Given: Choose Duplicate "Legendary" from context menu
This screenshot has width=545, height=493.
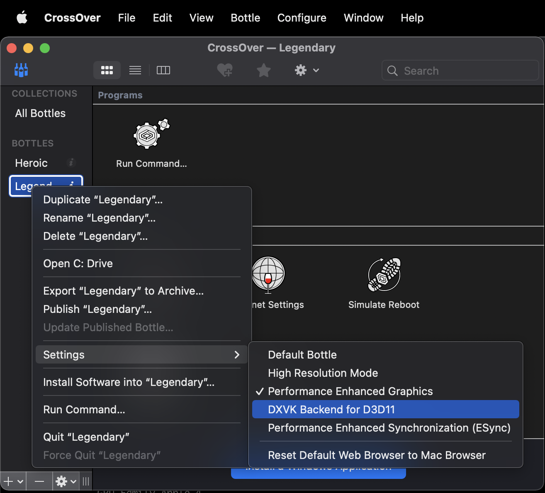Looking at the screenshot, I should point(142,200).
